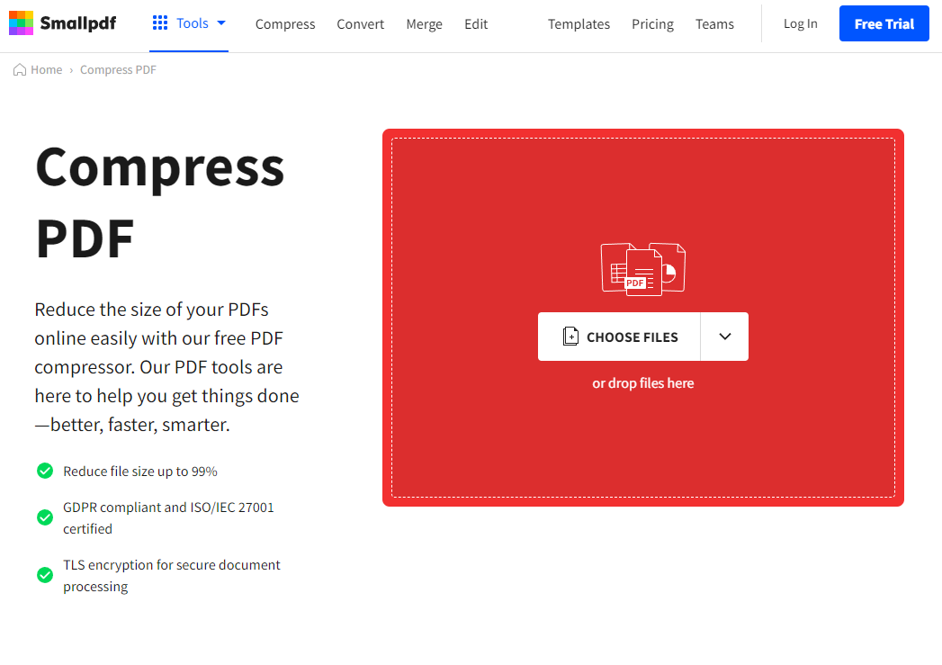Click the Log In link
Screen dimensions: 942x665
[800, 23]
